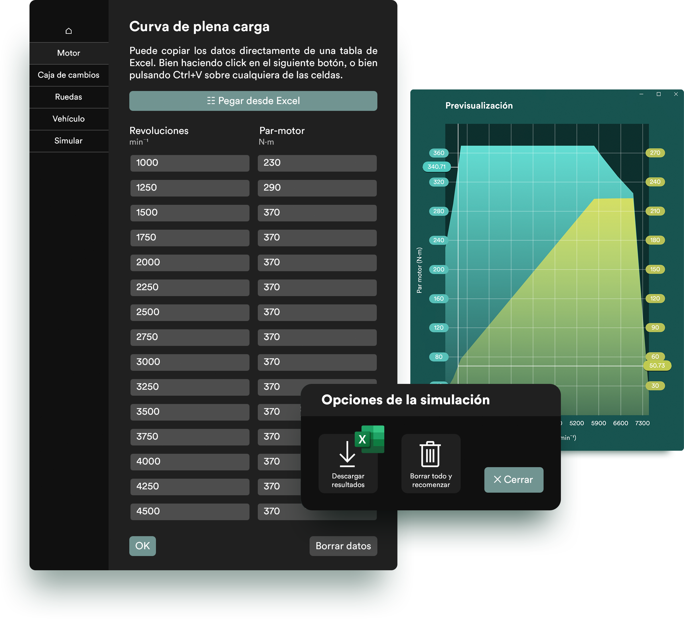The height and width of the screenshot is (619, 684).
Task: Click the 2500 revolutions cell
Action: click(190, 313)
